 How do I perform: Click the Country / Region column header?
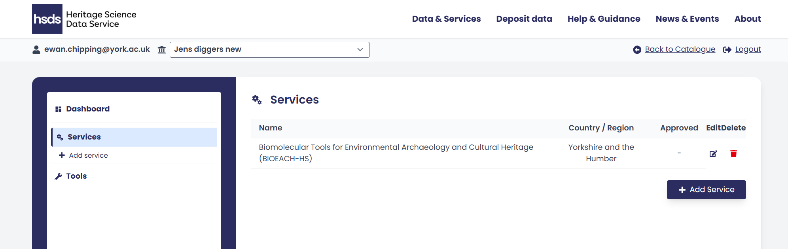[601, 128]
